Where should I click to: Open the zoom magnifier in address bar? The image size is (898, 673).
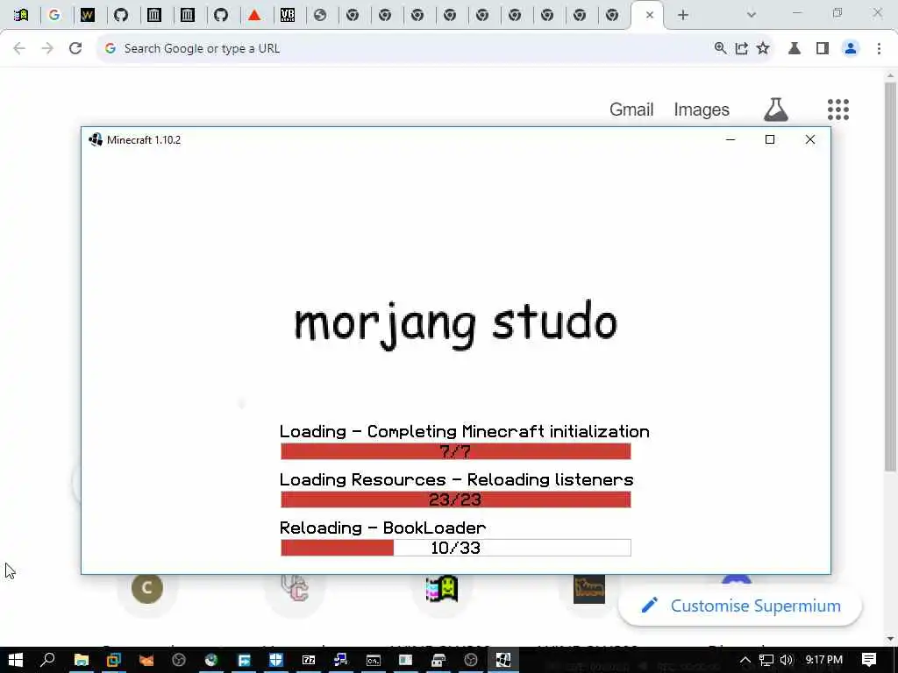721,49
